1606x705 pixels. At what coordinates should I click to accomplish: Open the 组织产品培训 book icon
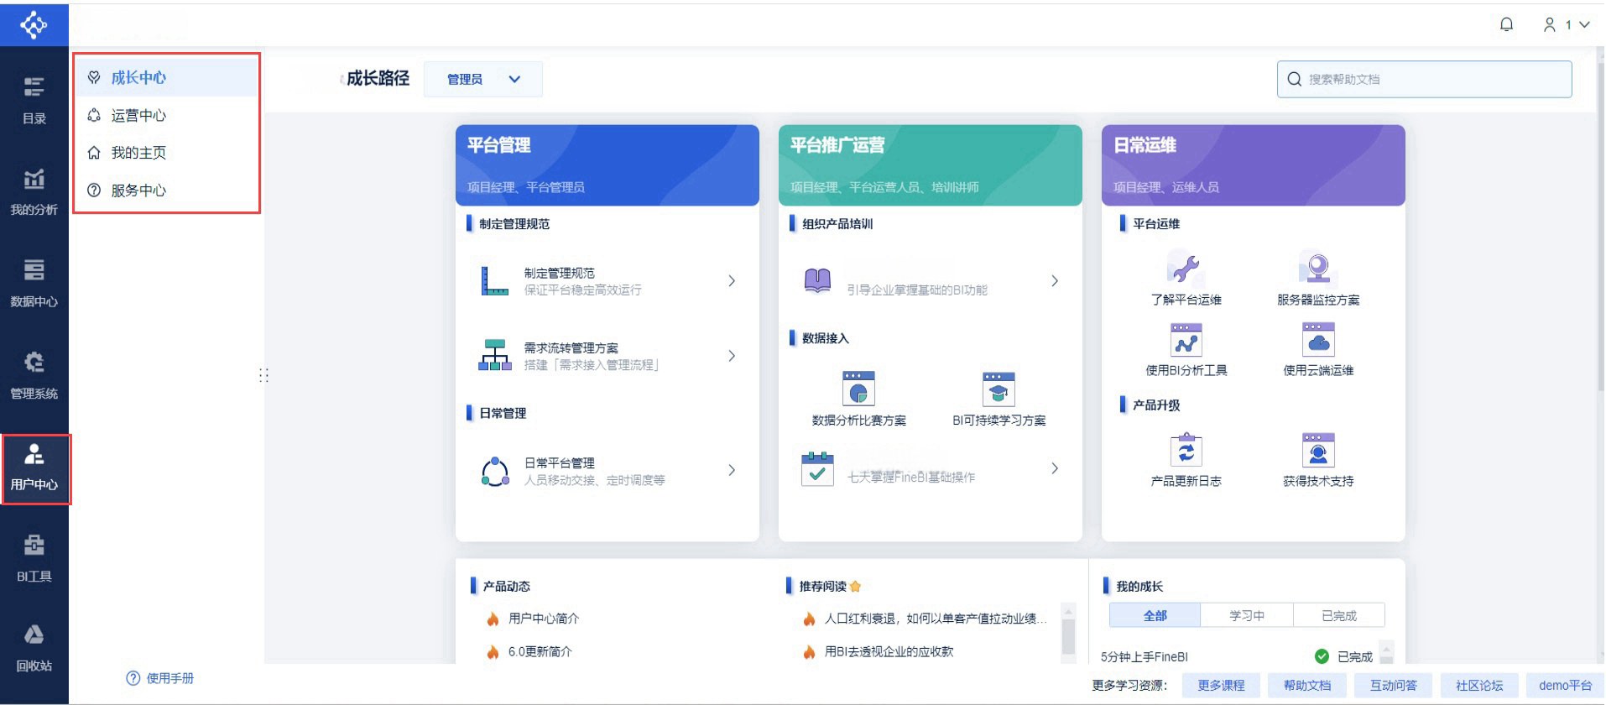[817, 280]
